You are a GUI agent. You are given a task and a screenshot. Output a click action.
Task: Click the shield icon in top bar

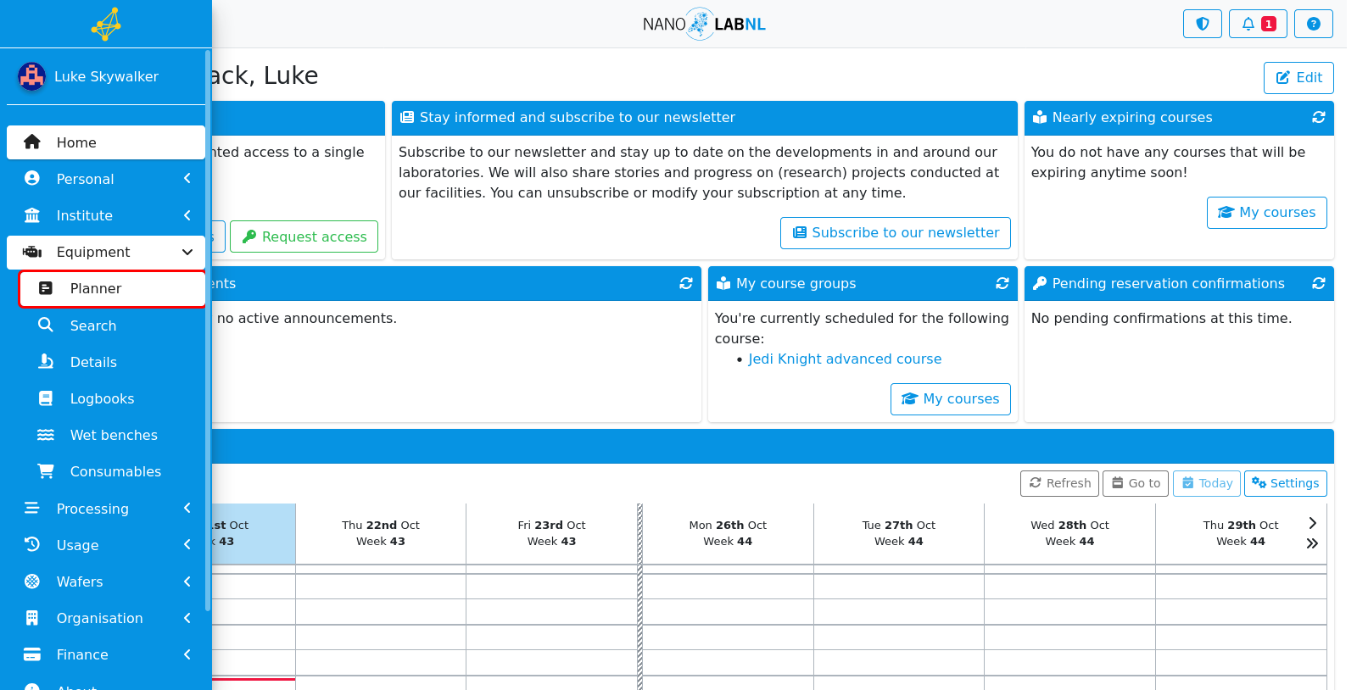1202,24
